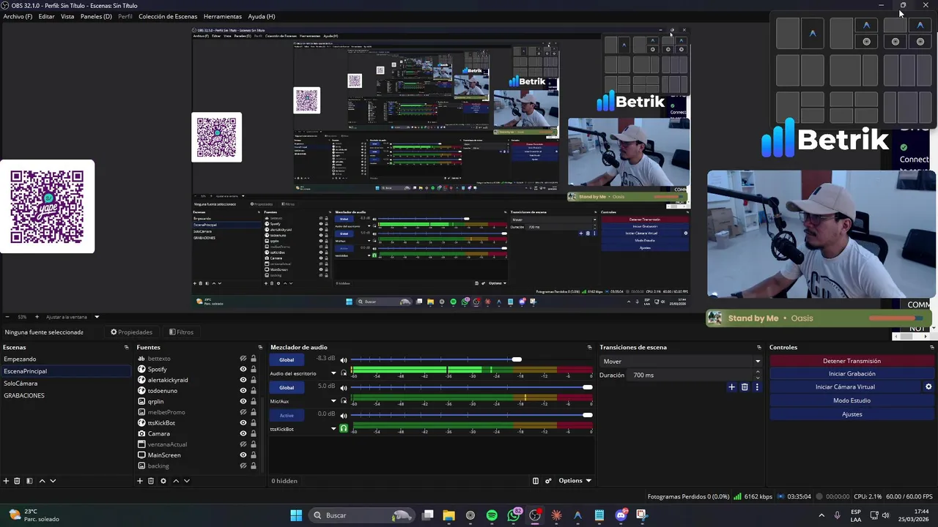Hide the Spotify source
The image size is (938, 527).
coord(243,369)
